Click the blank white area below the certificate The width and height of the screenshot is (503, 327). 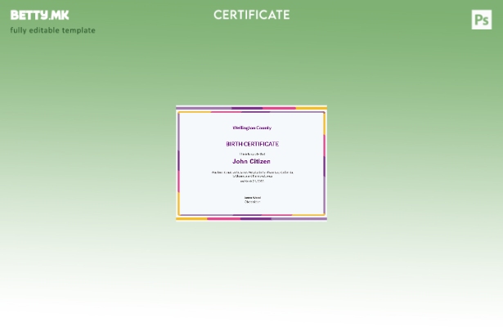click(x=251, y=278)
